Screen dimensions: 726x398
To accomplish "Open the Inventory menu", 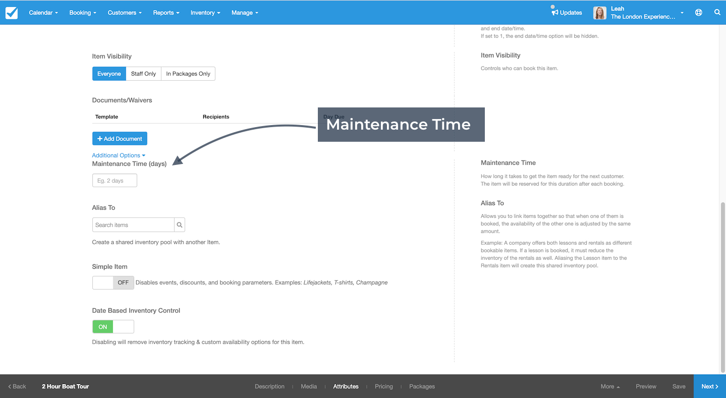I will point(205,13).
